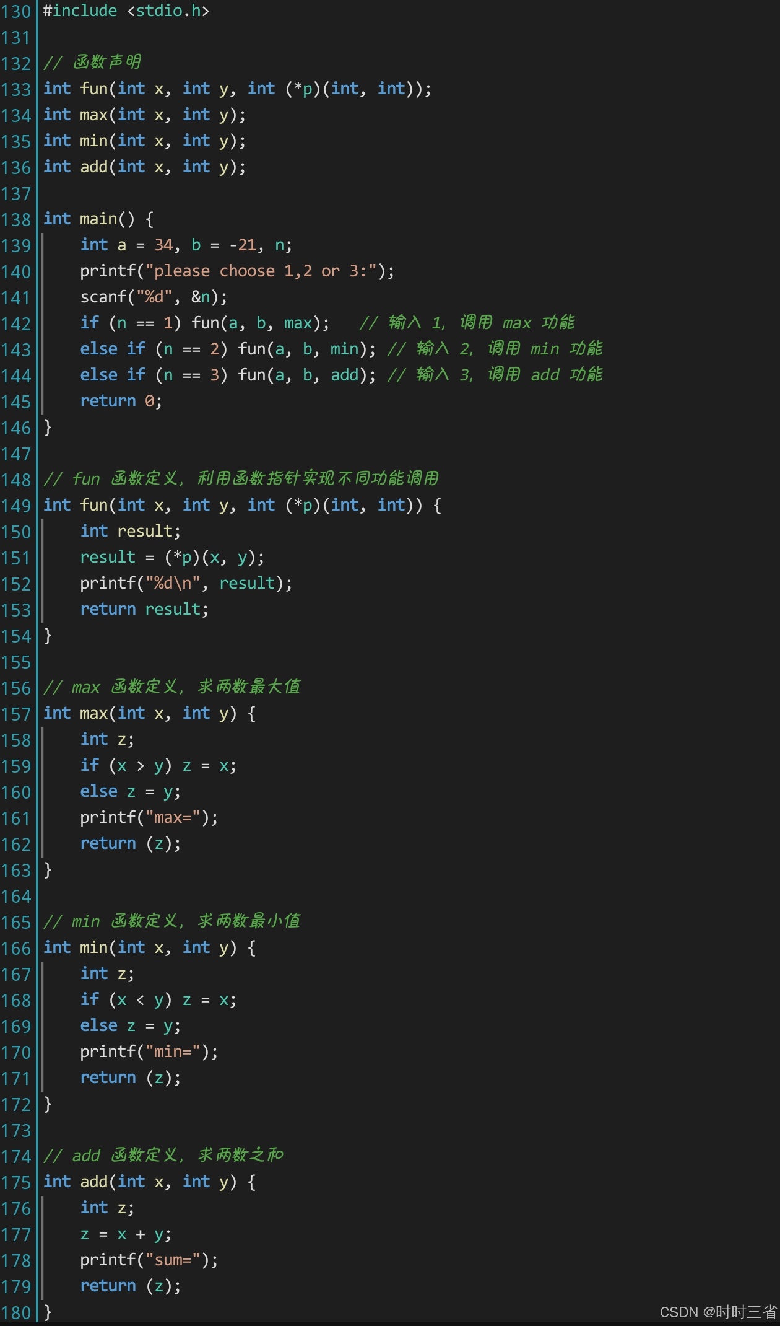Click the '// 函数声明' comment

[x=93, y=63]
